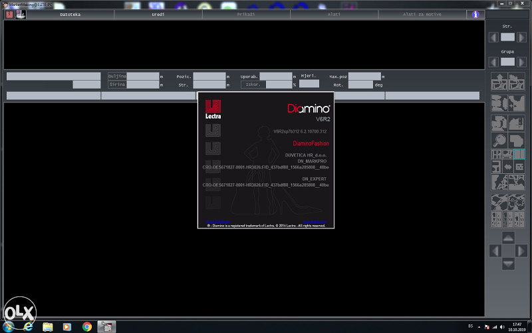
Task: Click the icon next to the red Lectra menu icon
Action: click(x=21, y=15)
